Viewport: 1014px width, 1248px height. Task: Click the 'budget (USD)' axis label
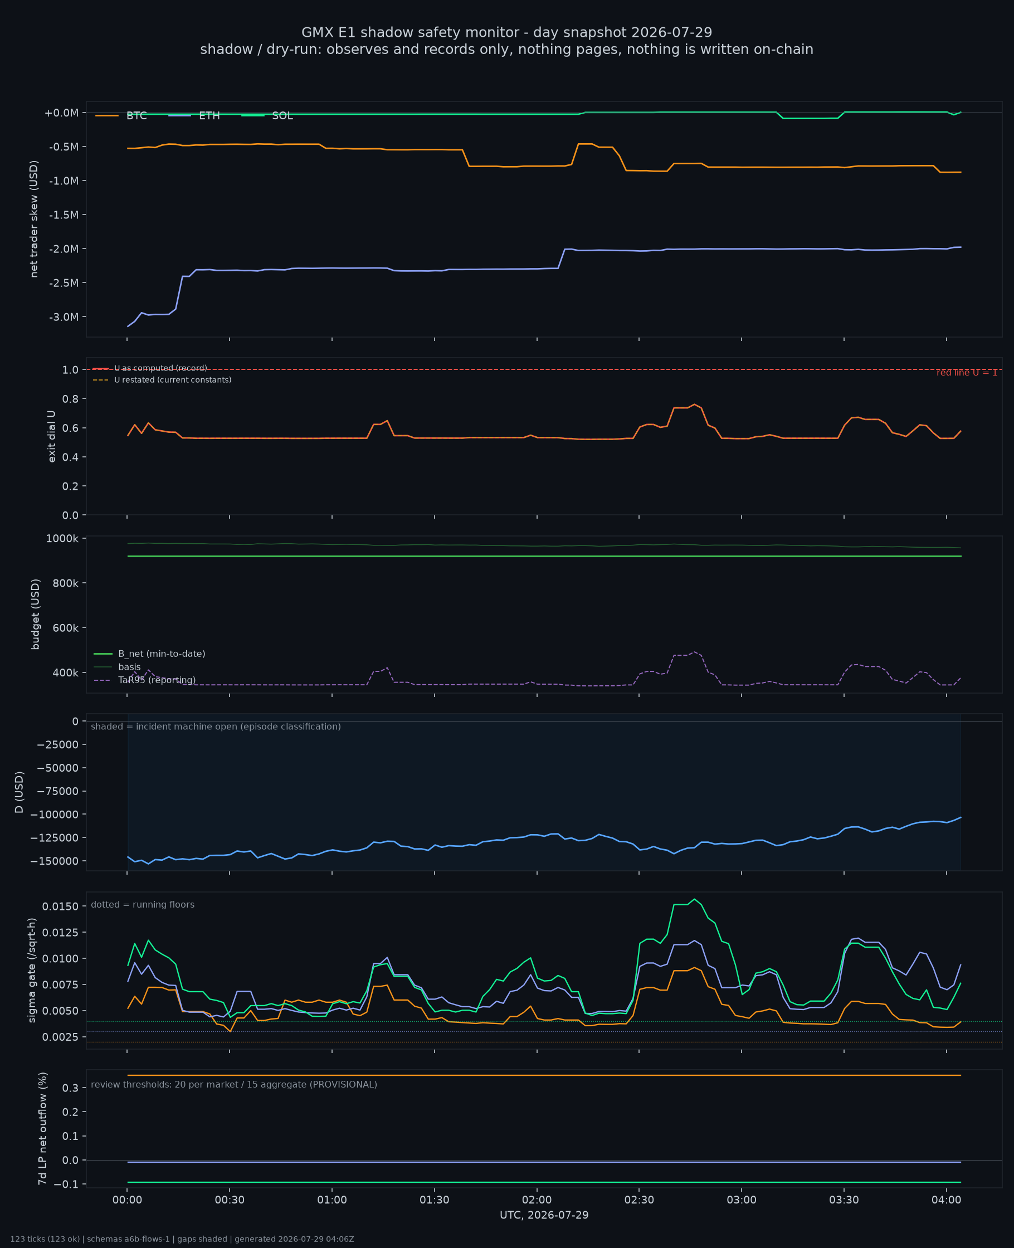tap(36, 615)
